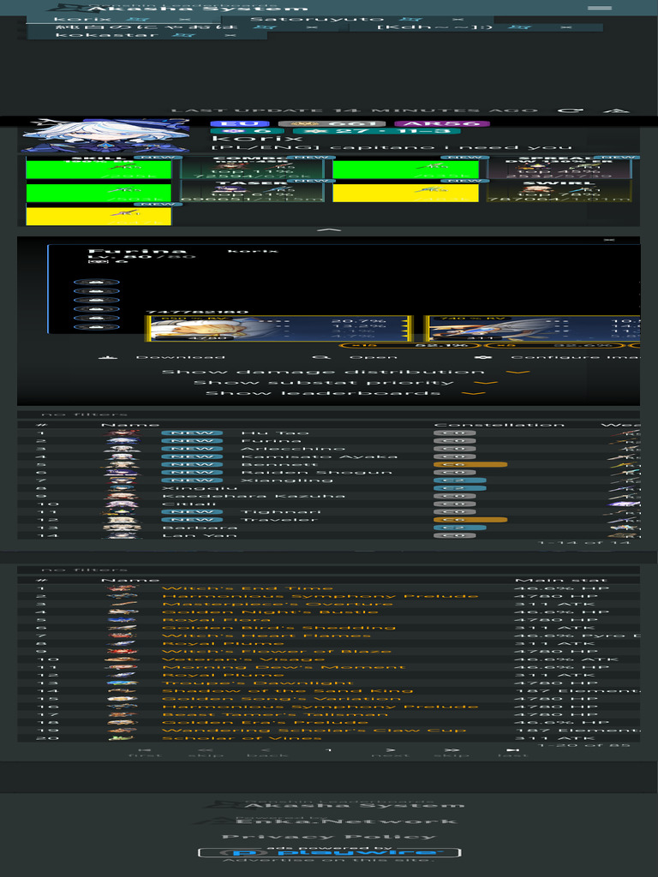
Task: Close the kokastar profile tab
Action: point(230,35)
